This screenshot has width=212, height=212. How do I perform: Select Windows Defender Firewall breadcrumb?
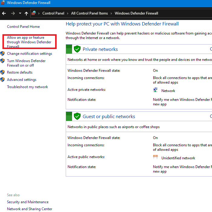coord(136,13)
